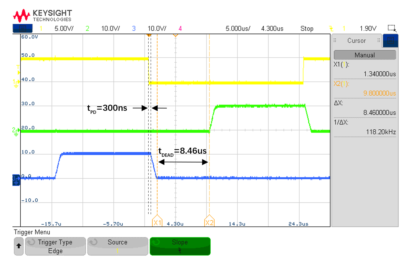Open the Cursor sidebar panel menu icon
The width and height of the screenshot is (407, 263).
391,40
